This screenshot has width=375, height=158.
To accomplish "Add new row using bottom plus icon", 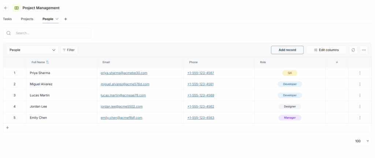I will pos(7,128).
